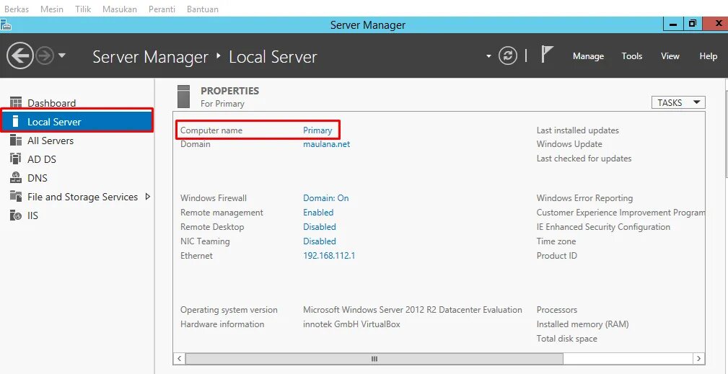Click the forward navigation arrow button
The image size is (728, 374).
pos(45,55)
